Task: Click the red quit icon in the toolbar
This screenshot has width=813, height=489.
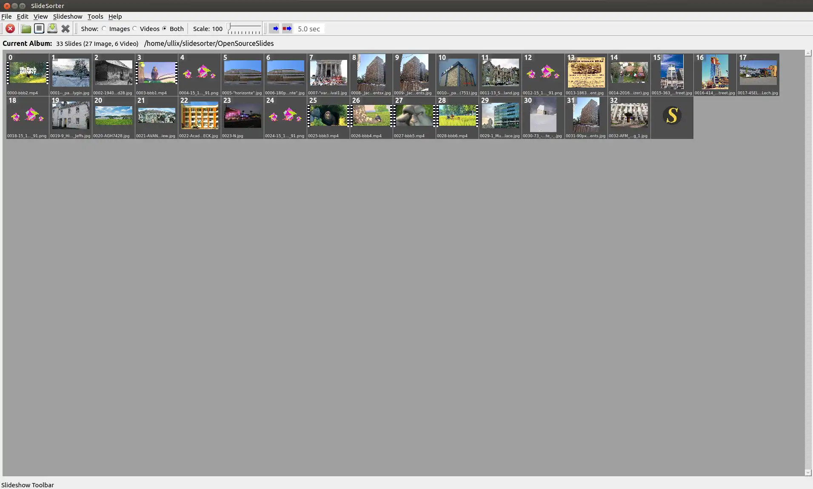Action: [x=10, y=28]
